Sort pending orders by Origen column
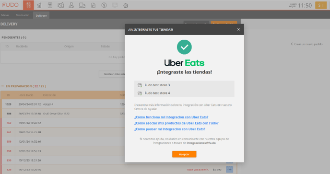This screenshot has height=174, width=330. pyautogui.click(x=69, y=46)
